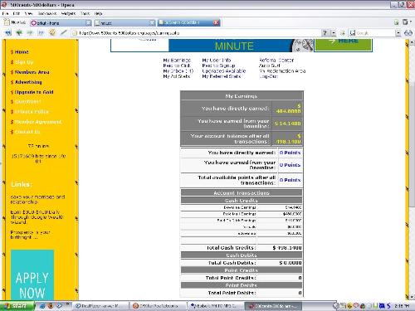This screenshot has height=311, width=415.
Task: Click the Windows Start button
Action: click(17, 306)
